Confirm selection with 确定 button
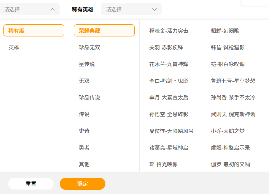The image size is (269, 194). pos(83,184)
